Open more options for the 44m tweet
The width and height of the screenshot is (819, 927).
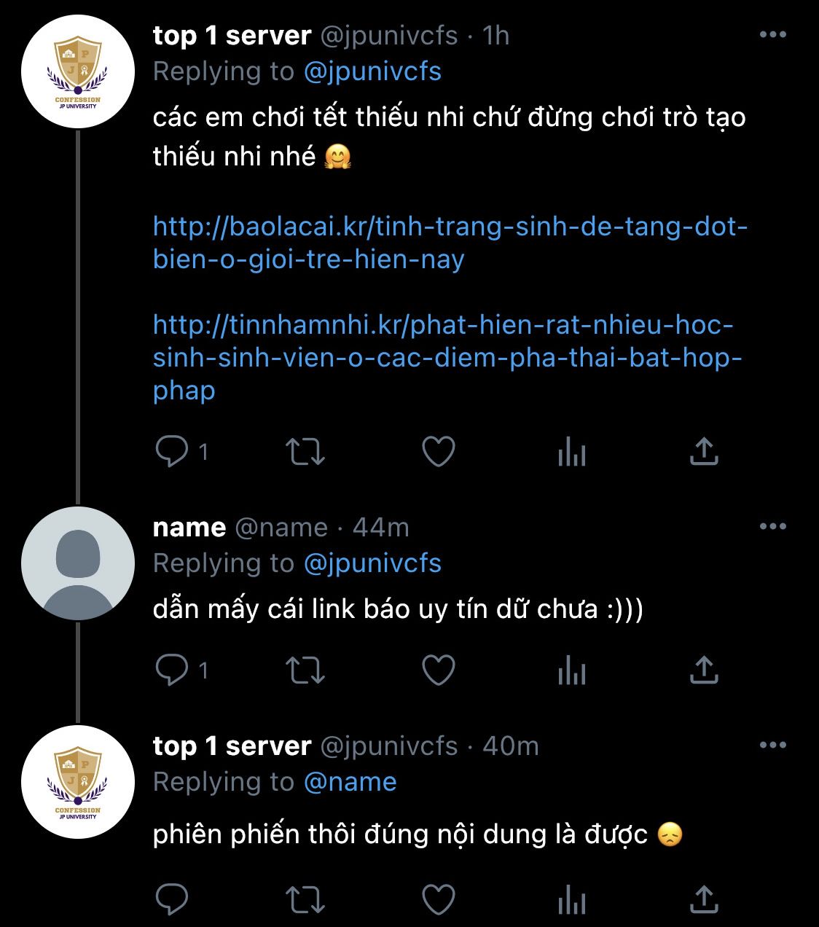[773, 526]
